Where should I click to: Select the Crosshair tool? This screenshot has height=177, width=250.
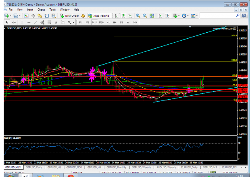(x=14, y=22)
